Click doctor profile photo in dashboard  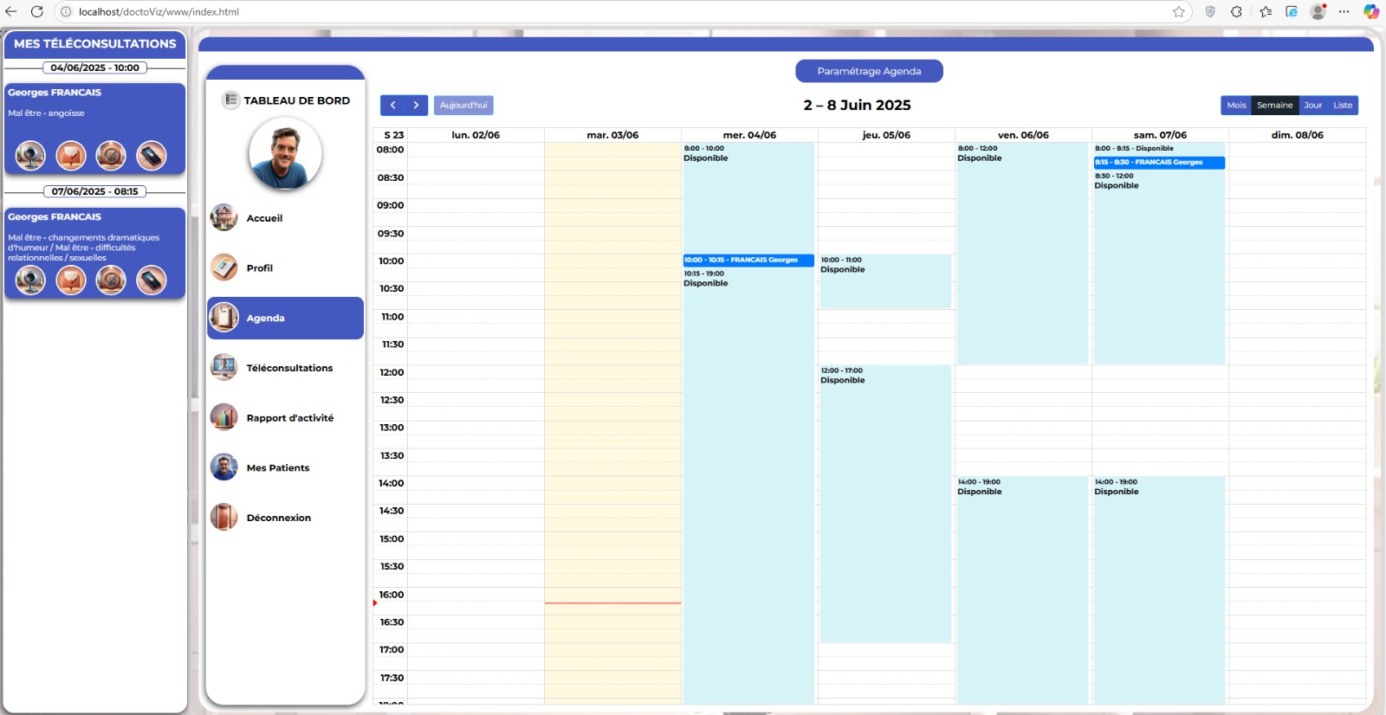click(285, 154)
